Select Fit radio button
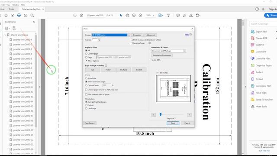The image size is (277, 156). (87, 75)
